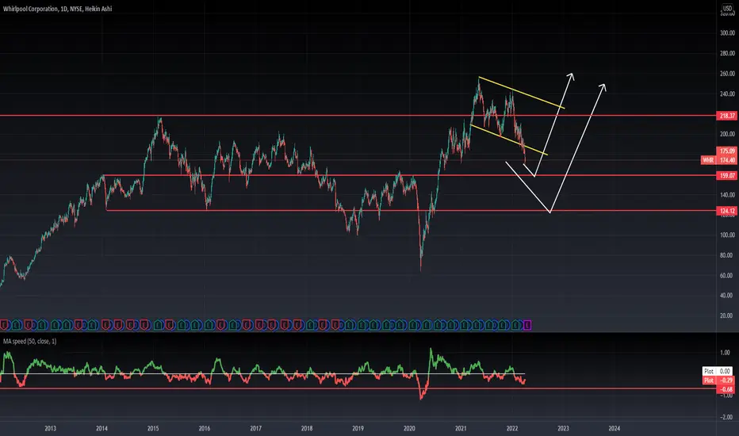The image size is (739, 436).
Task: Click 60.00 on the price axis
Action: click(x=728, y=275)
